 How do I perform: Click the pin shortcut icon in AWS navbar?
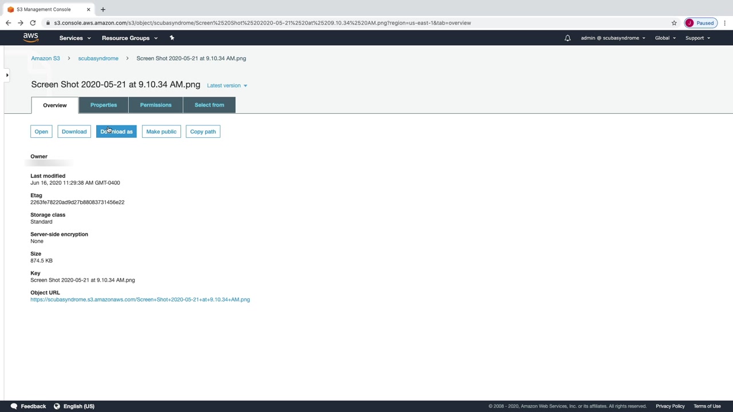coord(172,38)
